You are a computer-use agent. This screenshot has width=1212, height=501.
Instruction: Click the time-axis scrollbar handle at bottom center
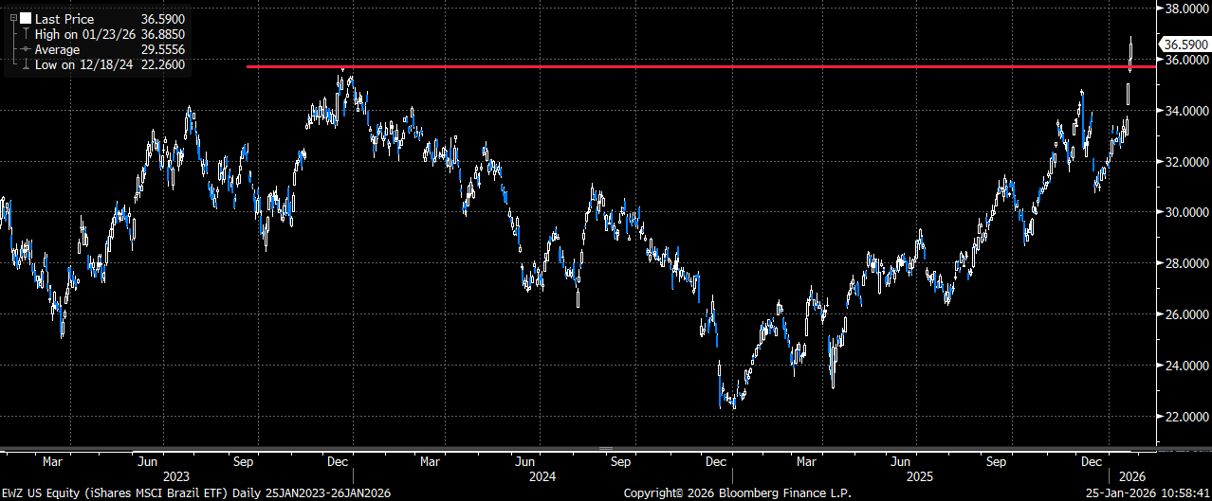606,448
